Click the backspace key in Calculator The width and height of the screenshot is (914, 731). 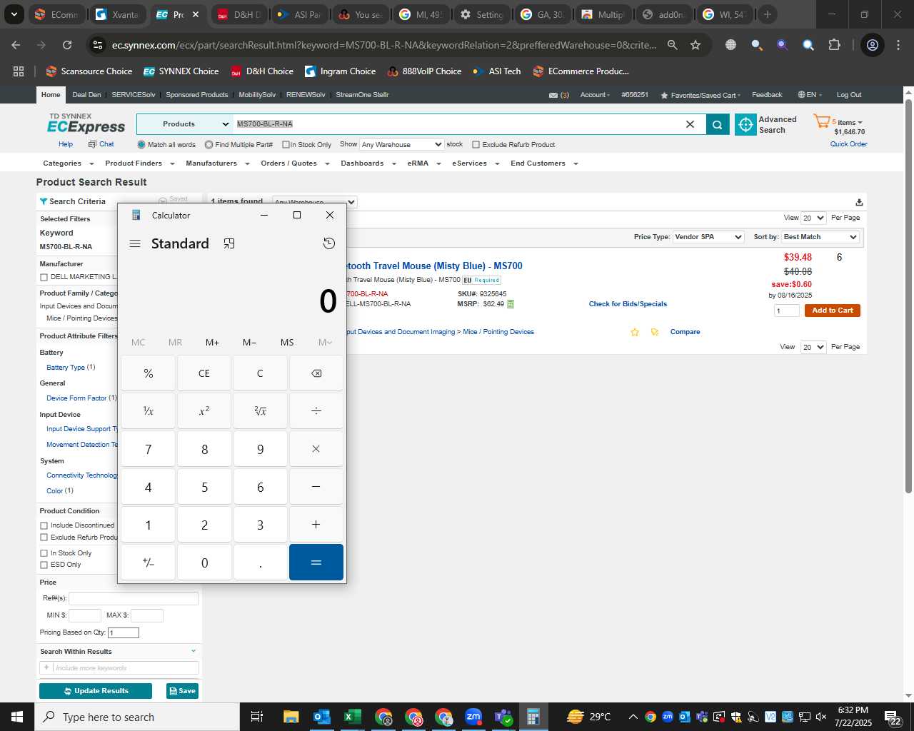pos(316,373)
